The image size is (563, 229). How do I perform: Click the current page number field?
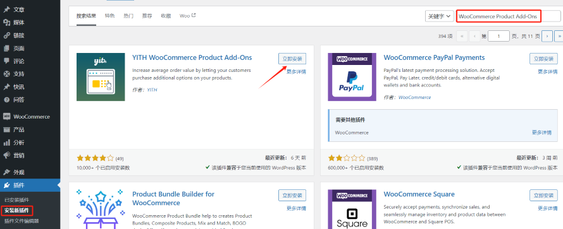click(x=498, y=36)
